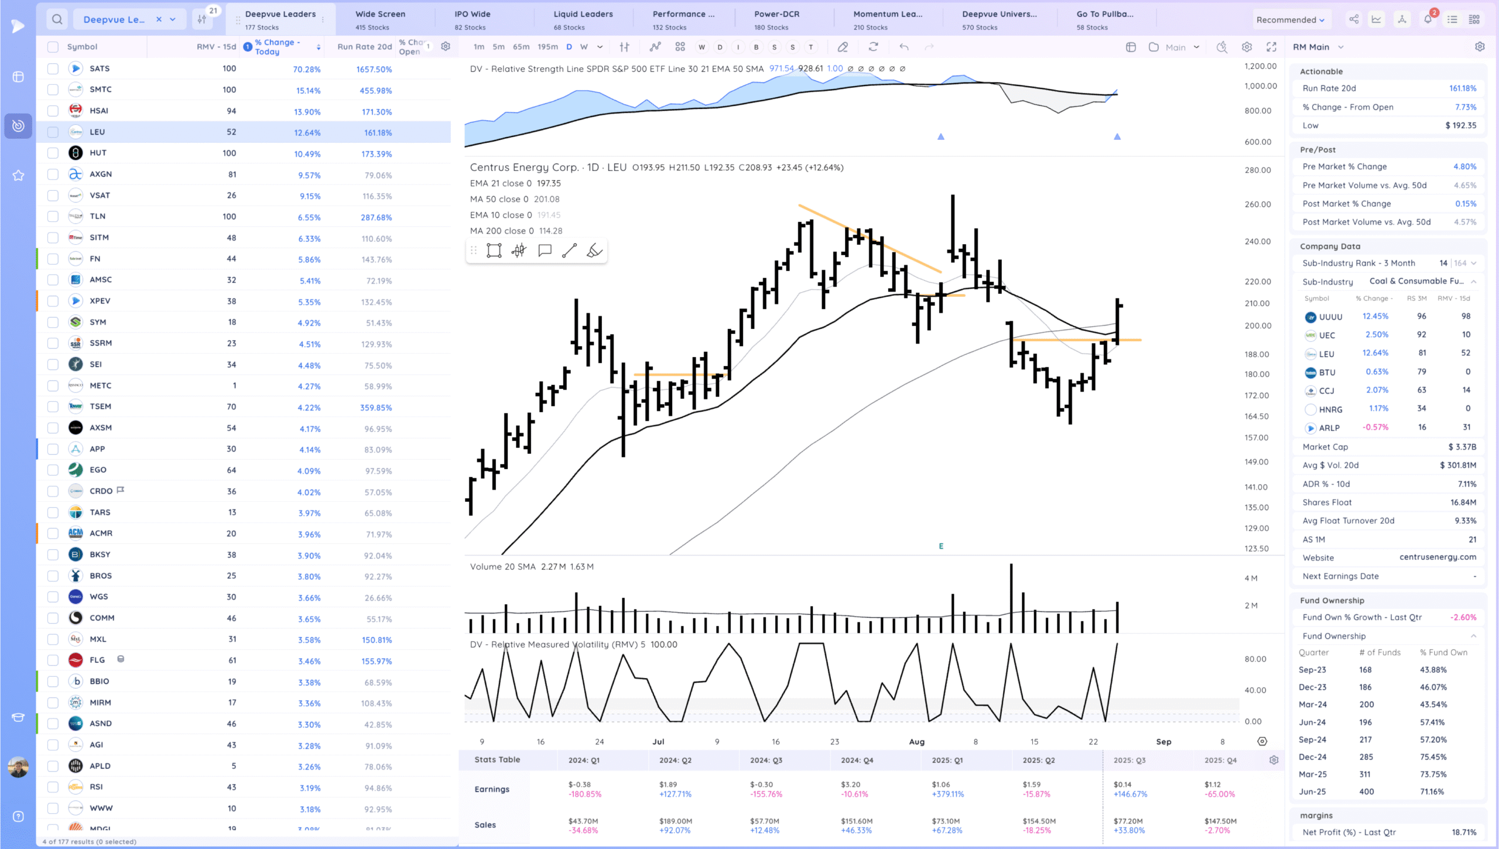Tick the HUT row checkbox

(x=53, y=153)
